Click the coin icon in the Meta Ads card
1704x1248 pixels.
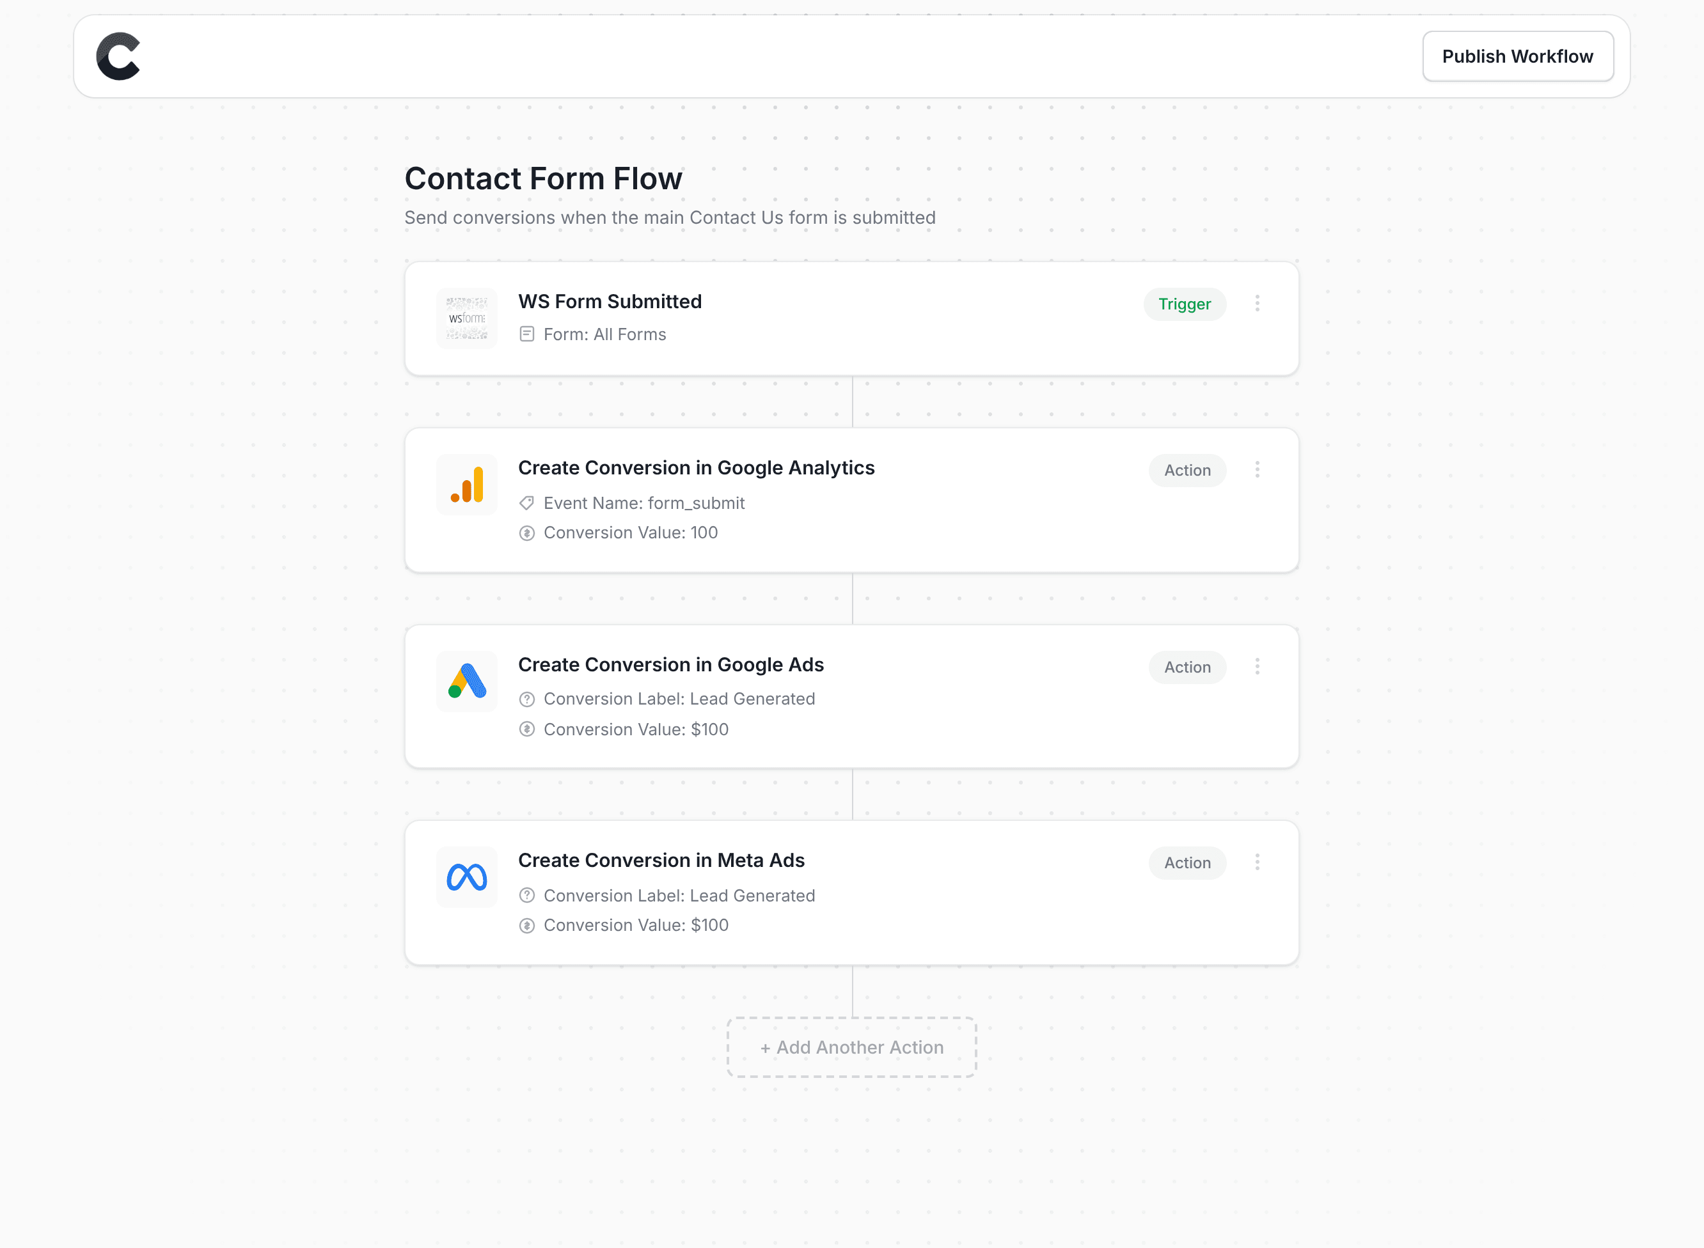click(x=528, y=924)
